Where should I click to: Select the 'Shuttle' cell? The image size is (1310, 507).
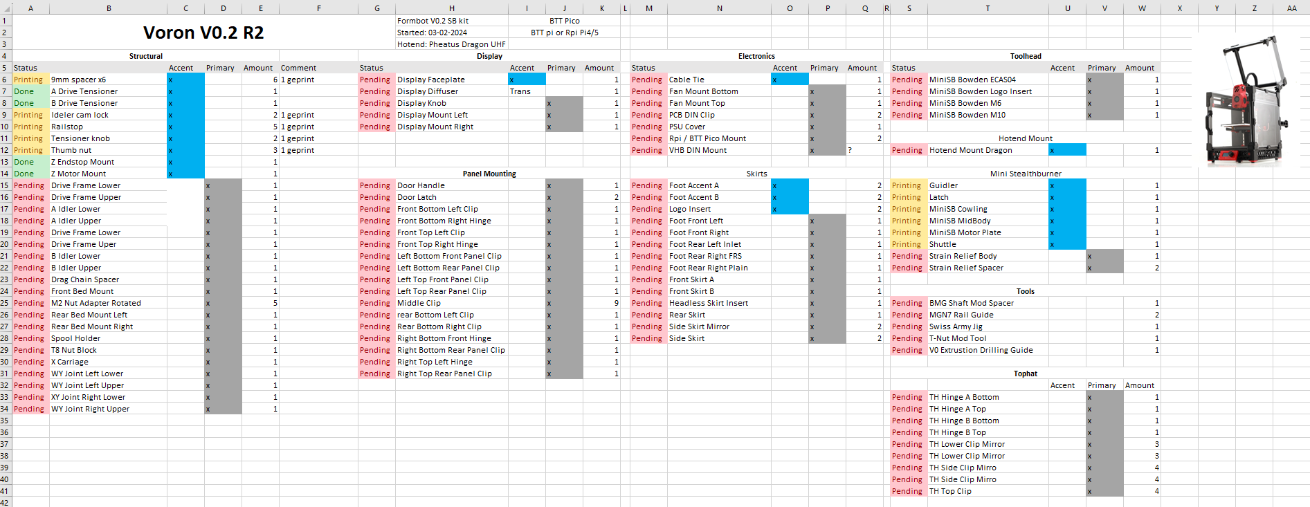[988, 244]
